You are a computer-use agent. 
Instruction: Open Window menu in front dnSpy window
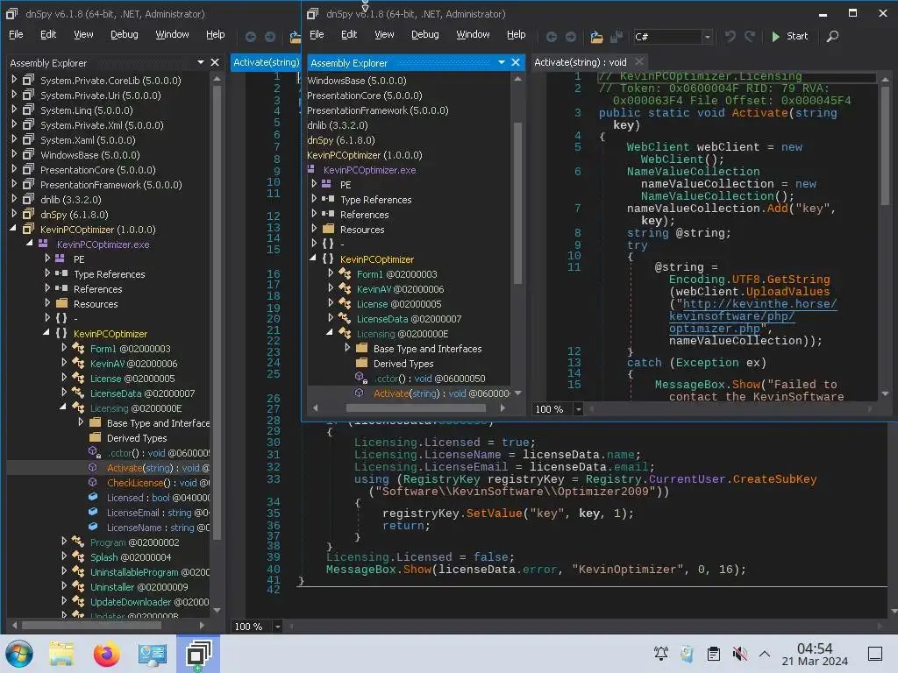[x=473, y=34]
